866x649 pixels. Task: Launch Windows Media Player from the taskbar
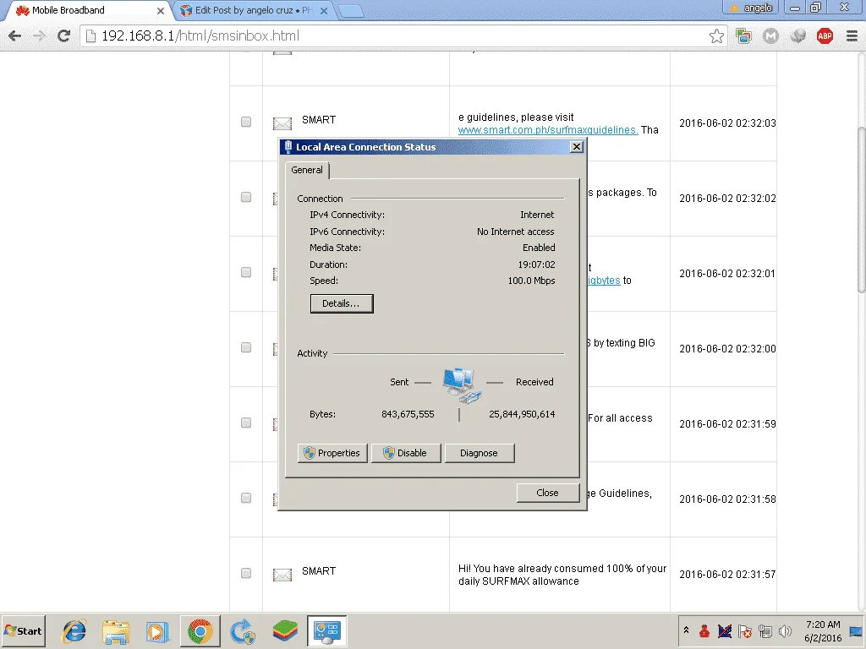(x=158, y=630)
